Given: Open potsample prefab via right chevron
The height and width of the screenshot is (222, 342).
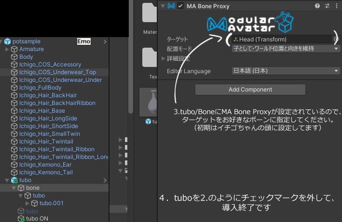Looking at the screenshot, I should [x=105, y=41].
